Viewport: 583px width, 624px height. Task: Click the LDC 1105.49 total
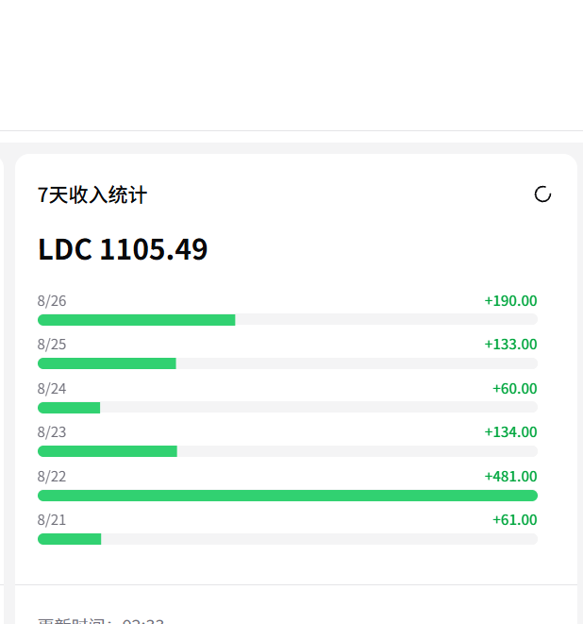click(x=123, y=249)
